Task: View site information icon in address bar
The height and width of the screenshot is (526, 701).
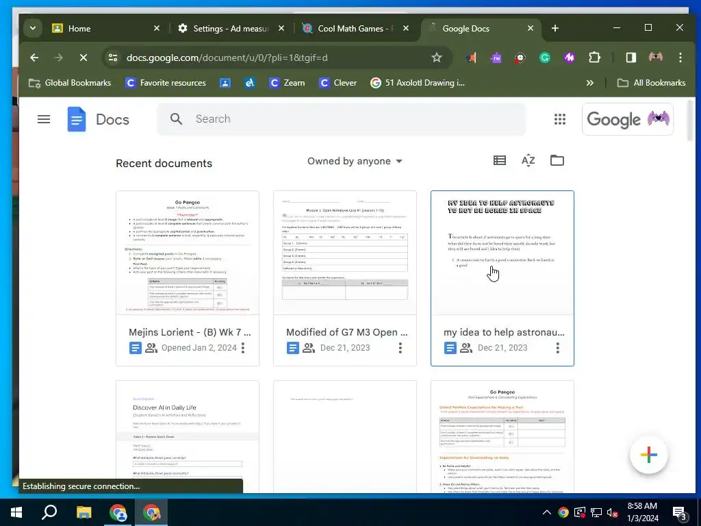Action: click(113, 58)
